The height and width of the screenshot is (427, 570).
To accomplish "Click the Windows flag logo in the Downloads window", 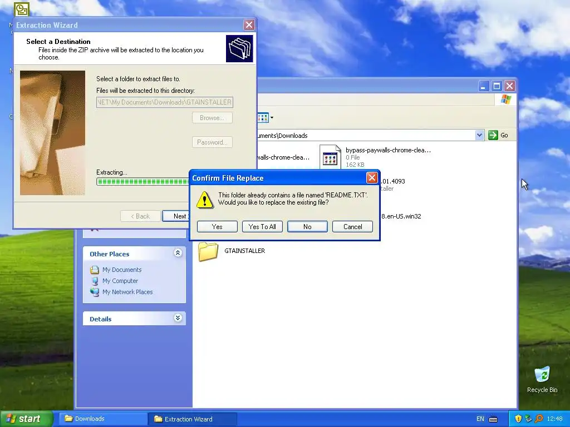I will (x=505, y=99).
